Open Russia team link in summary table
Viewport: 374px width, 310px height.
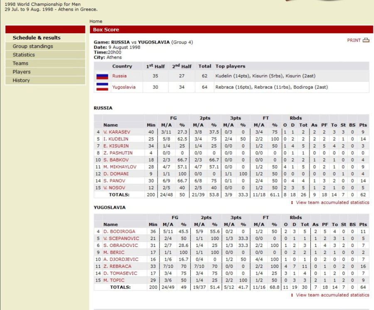(x=119, y=76)
